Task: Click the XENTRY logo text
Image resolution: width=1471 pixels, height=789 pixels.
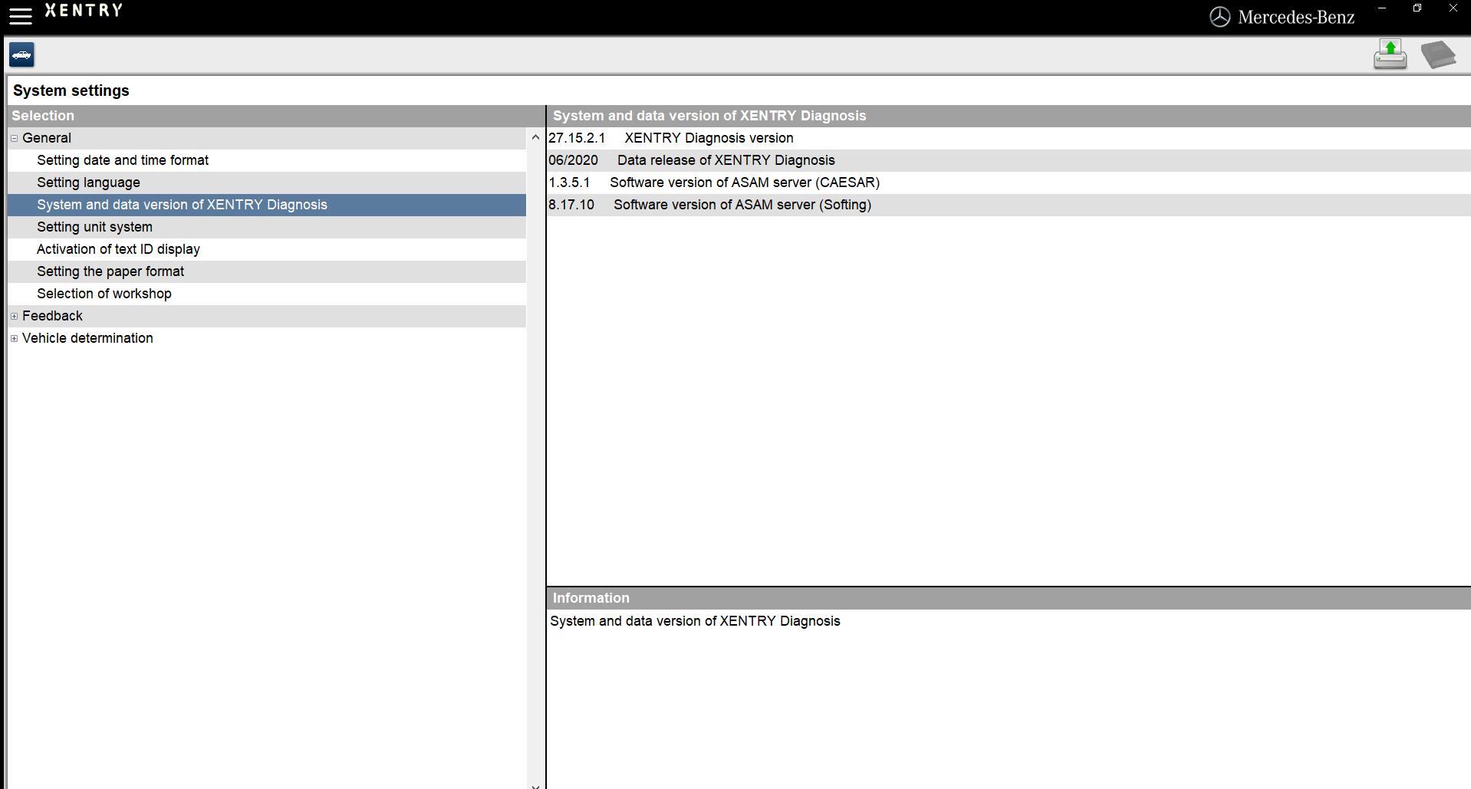Action: 84,11
